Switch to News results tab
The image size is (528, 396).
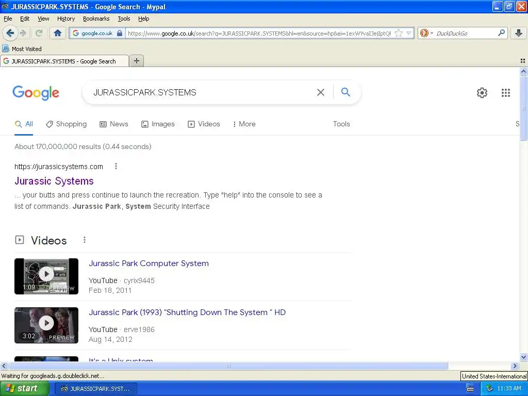(x=114, y=124)
